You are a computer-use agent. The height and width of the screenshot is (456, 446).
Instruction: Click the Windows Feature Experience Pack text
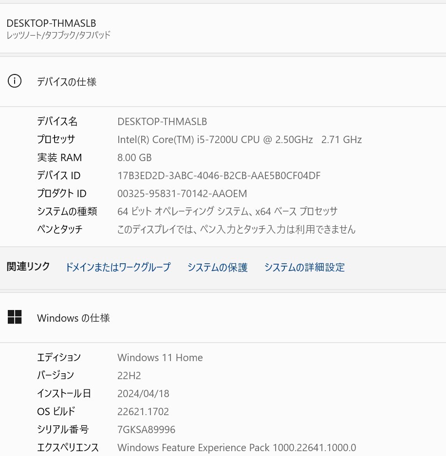pyautogui.click(x=237, y=448)
